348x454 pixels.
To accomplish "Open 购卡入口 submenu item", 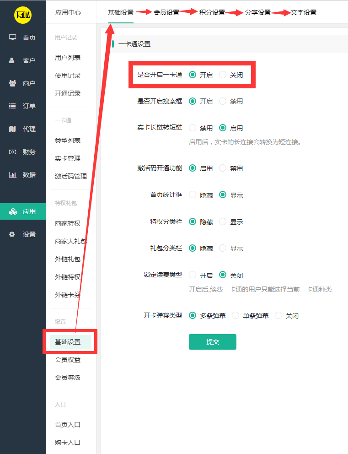I will 68,443.
